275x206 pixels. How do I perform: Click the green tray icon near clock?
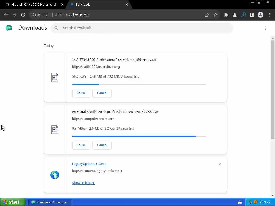(x=250, y=202)
